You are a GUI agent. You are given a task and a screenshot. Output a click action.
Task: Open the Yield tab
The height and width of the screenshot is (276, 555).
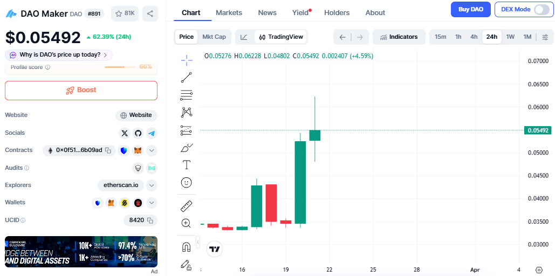[301, 13]
